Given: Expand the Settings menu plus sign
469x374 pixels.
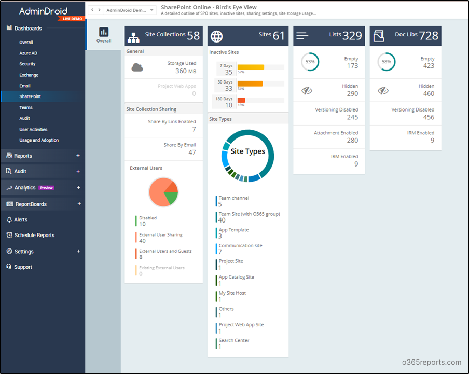Looking at the screenshot, I should pos(78,251).
